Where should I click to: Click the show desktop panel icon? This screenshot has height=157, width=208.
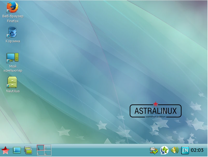coord(17,150)
